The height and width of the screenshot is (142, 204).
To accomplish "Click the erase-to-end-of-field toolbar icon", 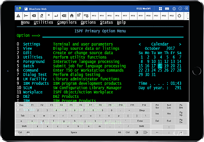I will (x=64, y=16).
